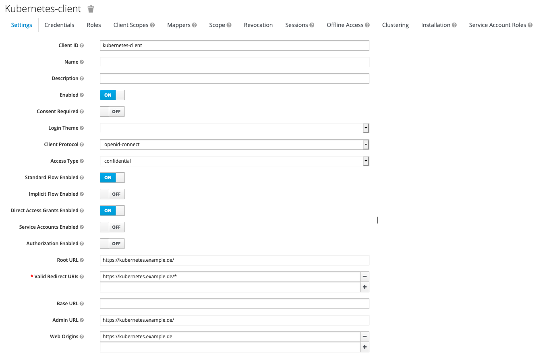Select the Installation tab

tap(439, 25)
